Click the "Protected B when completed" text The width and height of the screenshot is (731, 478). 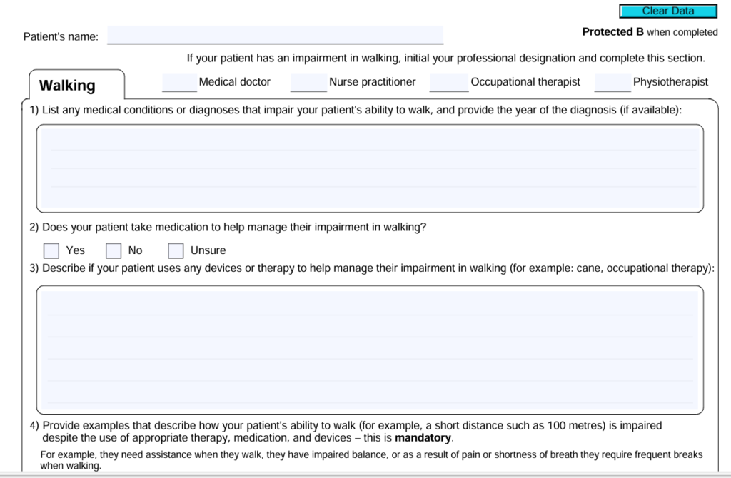click(650, 32)
